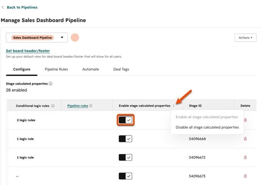Open the Pipeline rules column header link
Image resolution: width=261 pixels, height=185 pixels.
(77, 105)
